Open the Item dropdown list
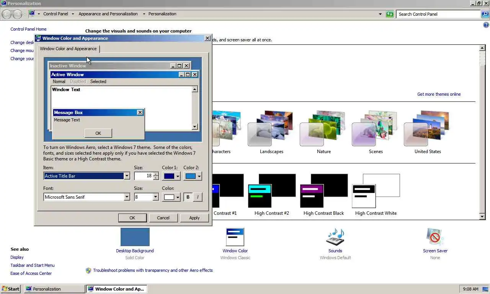Screen dimensions: 490x294 coord(127,176)
